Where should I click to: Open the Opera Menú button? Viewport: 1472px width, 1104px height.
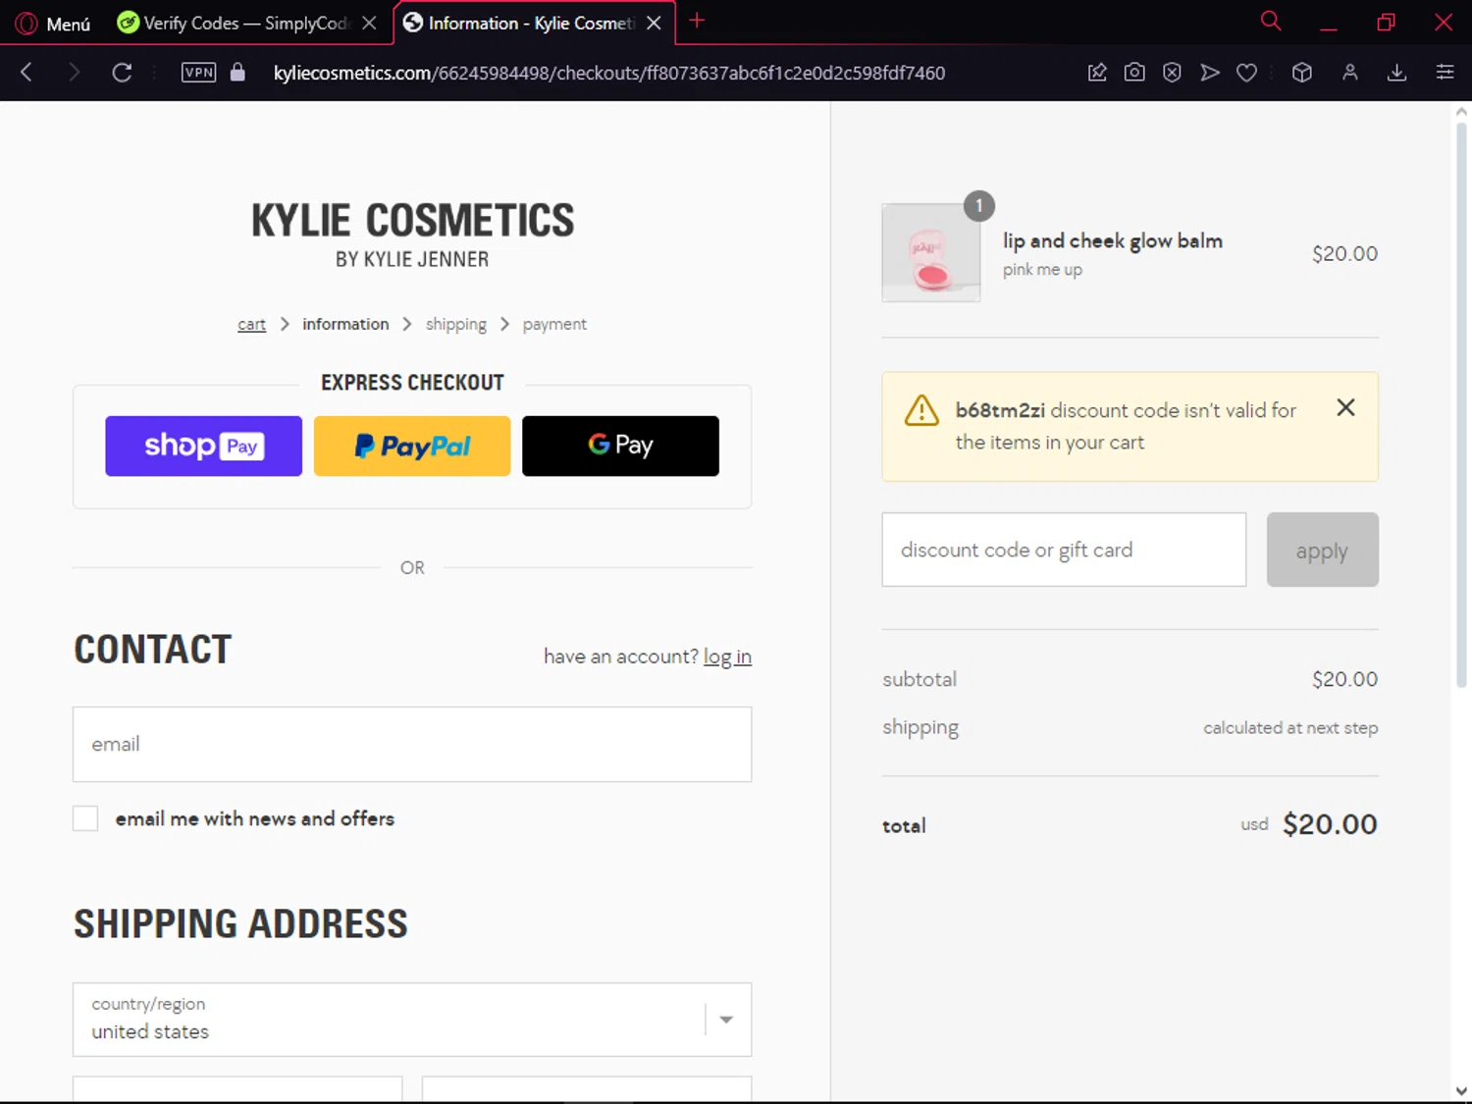[x=53, y=23]
